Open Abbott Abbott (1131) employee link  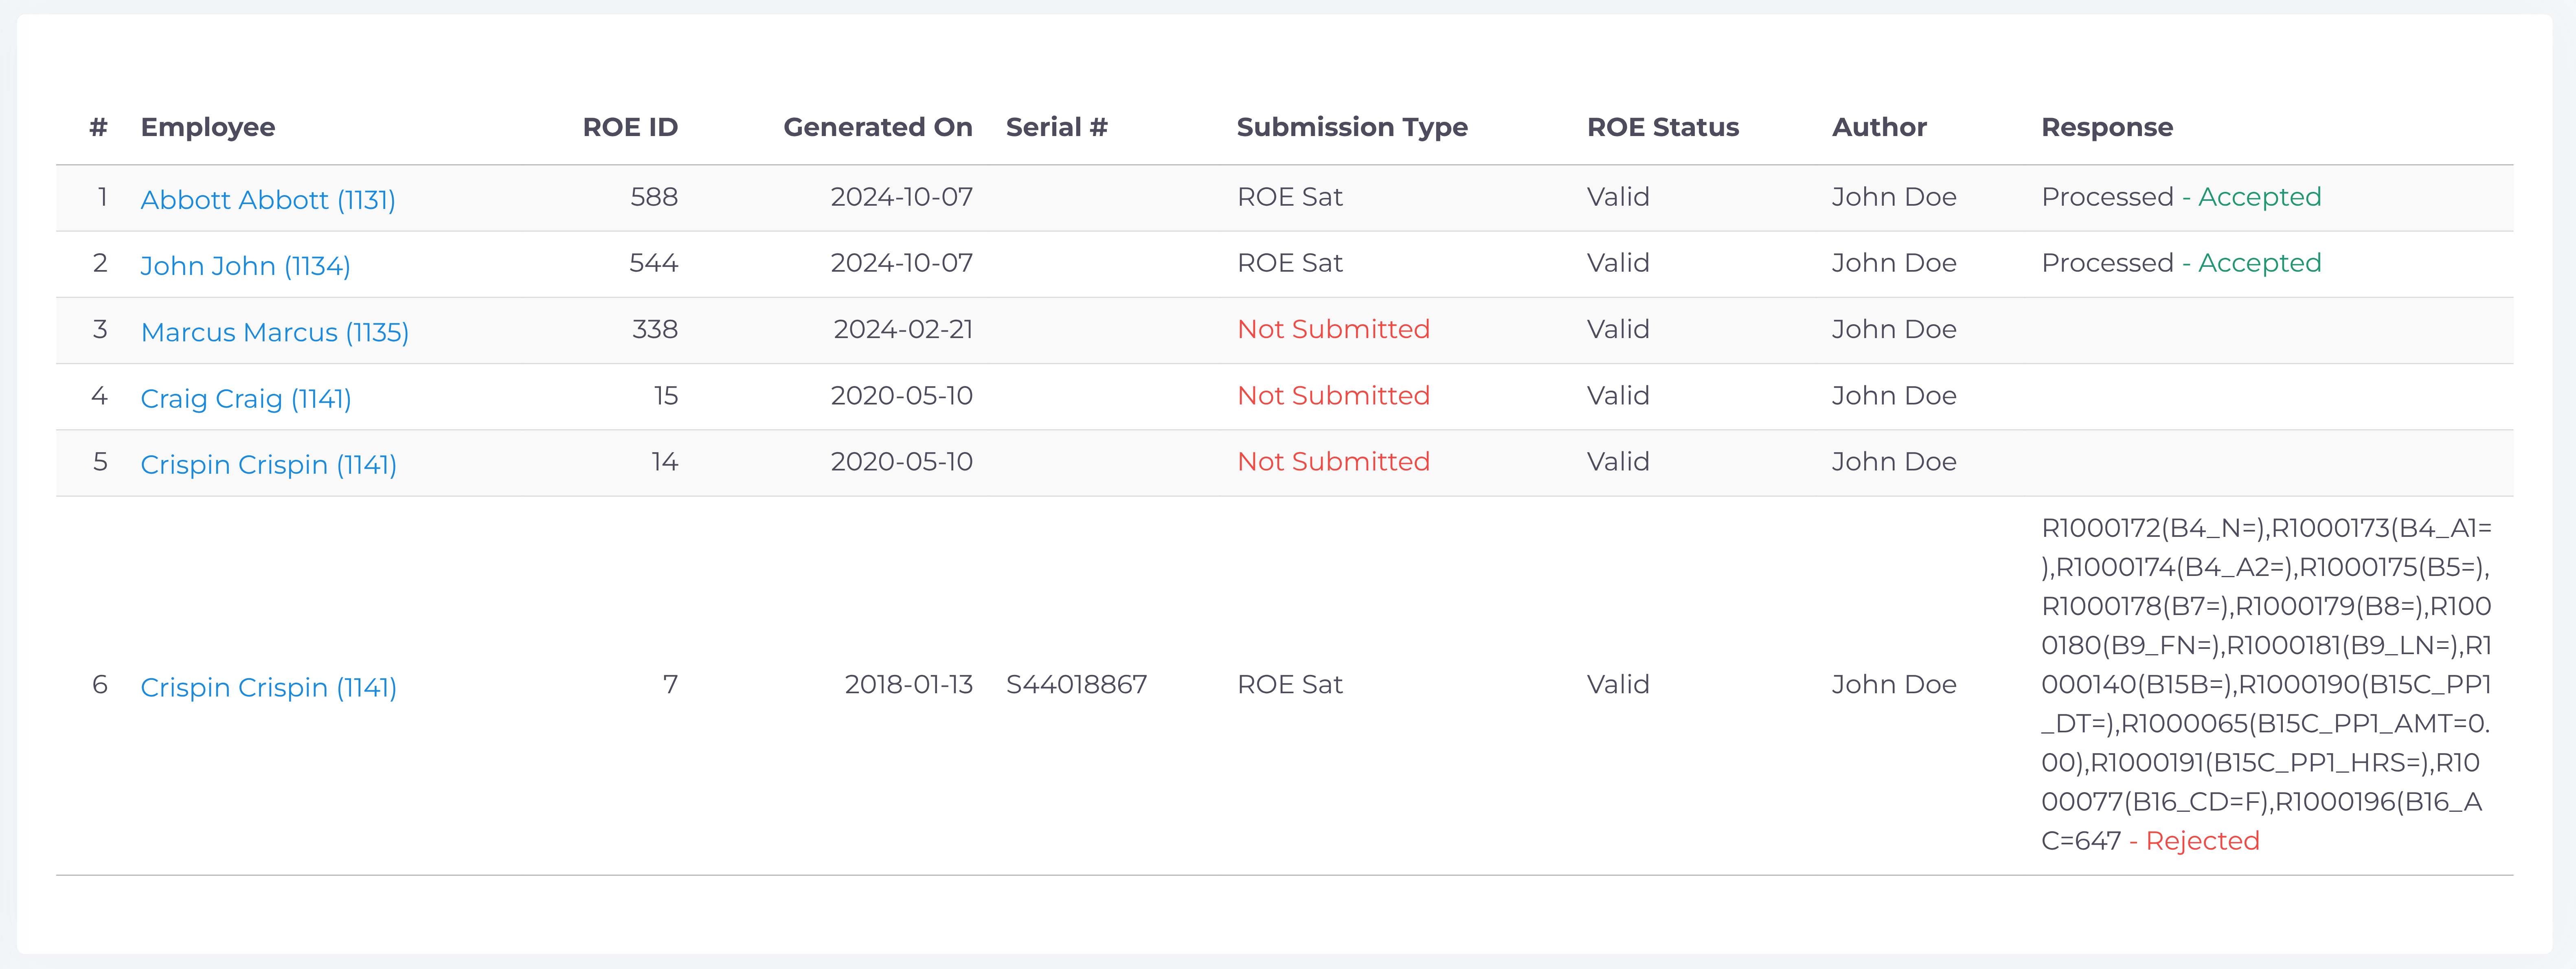click(x=267, y=200)
